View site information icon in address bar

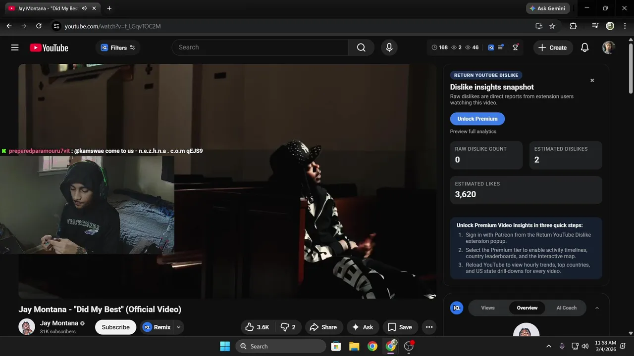tap(56, 26)
